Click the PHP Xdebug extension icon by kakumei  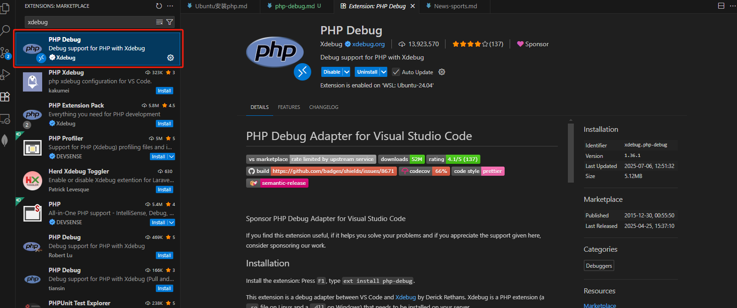coord(33,81)
